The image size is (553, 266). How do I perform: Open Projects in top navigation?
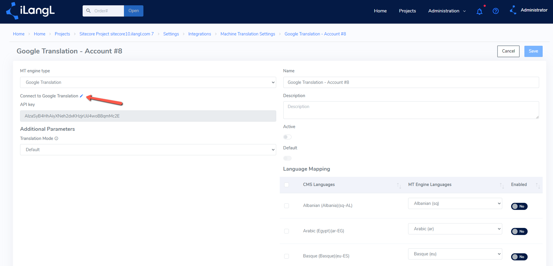[x=407, y=11]
